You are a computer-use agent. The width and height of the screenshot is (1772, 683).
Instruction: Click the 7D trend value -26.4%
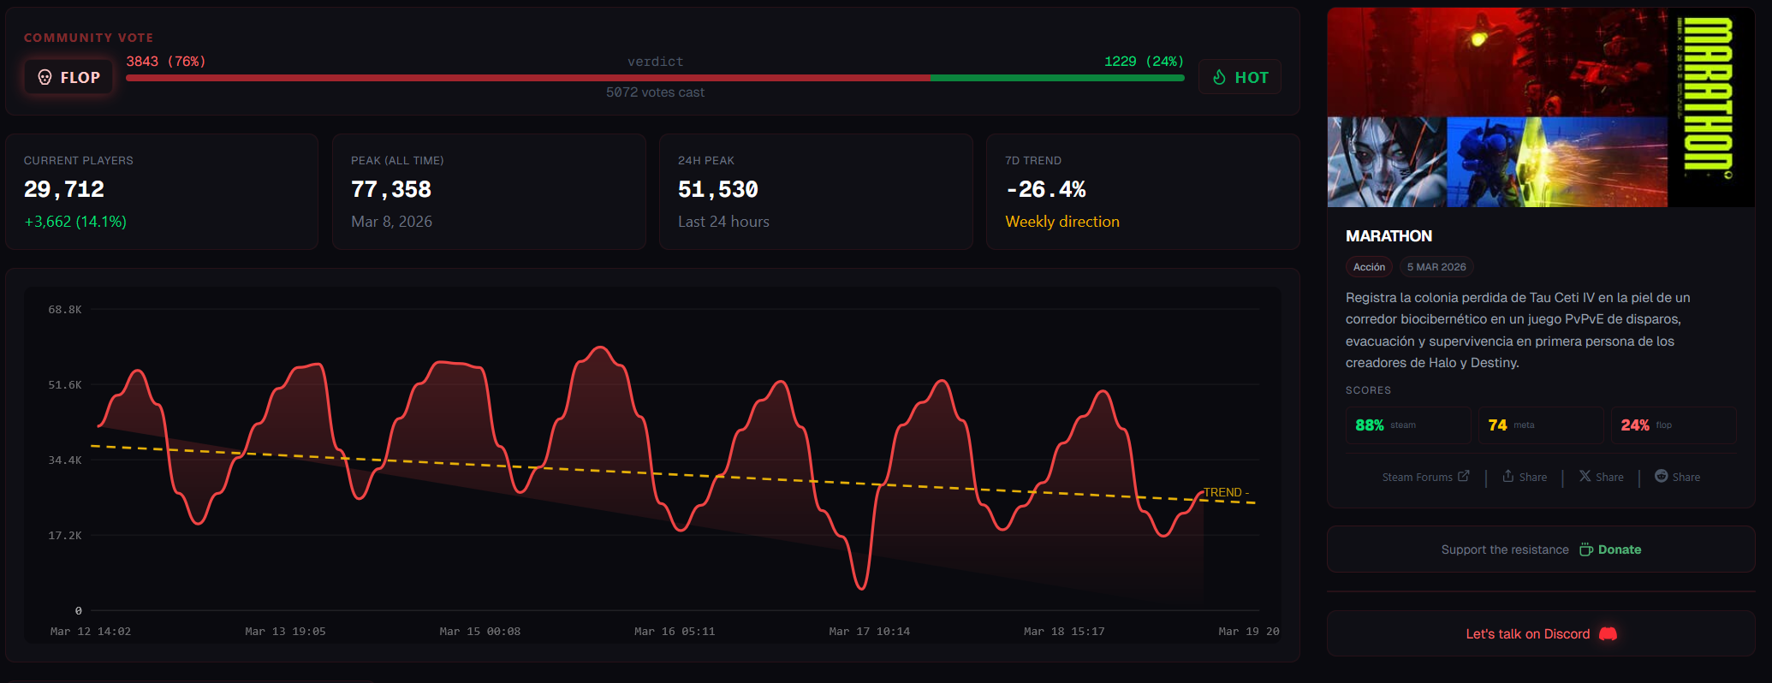pyautogui.click(x=1045, y=189)
